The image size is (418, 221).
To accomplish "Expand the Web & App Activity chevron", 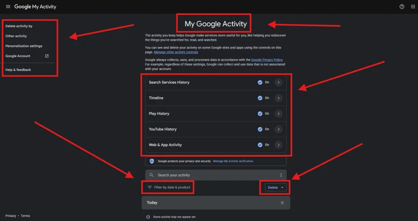I will 278,145.
